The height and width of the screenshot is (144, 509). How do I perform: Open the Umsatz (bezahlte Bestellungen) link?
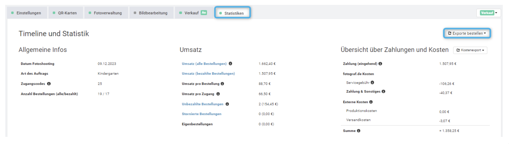coord(208,74)
